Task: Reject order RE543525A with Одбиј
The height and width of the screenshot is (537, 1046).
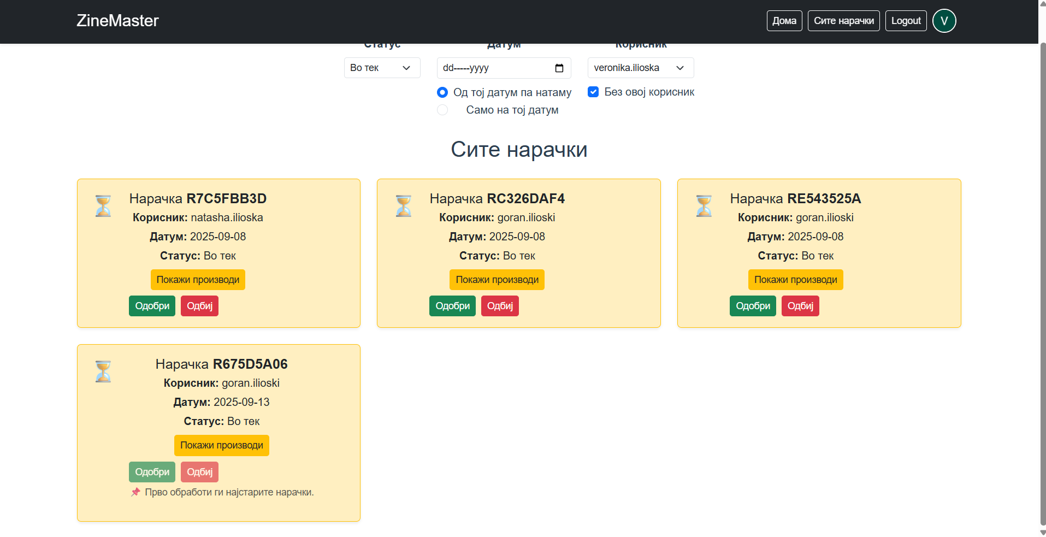Action: tap(800, 306)
